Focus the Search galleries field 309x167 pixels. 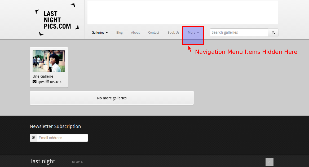tap(239, 32)
